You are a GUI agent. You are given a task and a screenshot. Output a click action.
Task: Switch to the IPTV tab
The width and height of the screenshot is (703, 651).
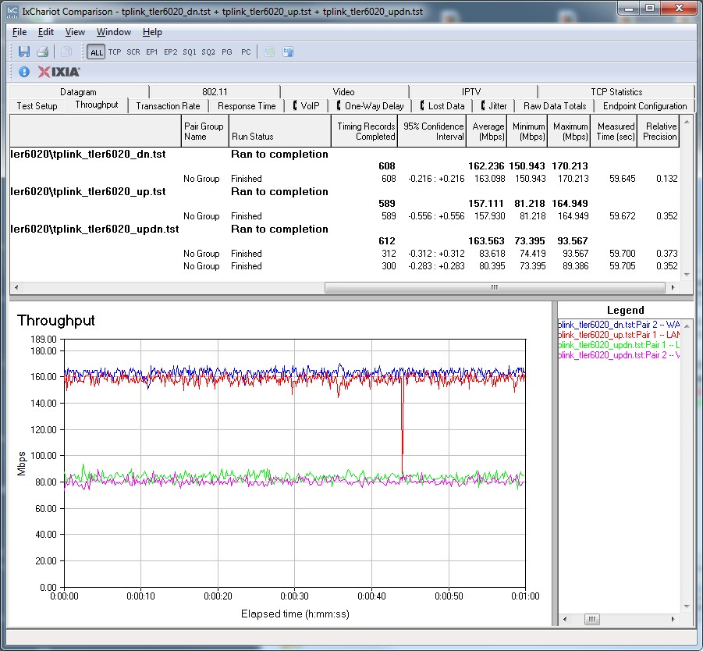pyautogui.click(x=471, y=91)
